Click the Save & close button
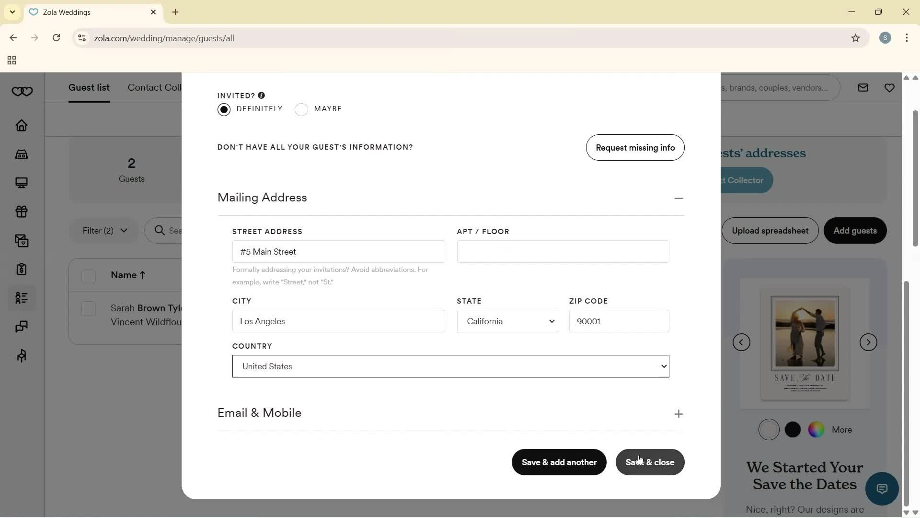This screenshot has height=518, width=920. click(x=650, y=462)
